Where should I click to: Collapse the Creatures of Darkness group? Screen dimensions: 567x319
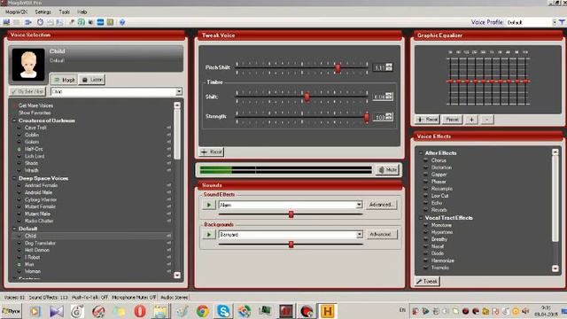tap(14, 121)
